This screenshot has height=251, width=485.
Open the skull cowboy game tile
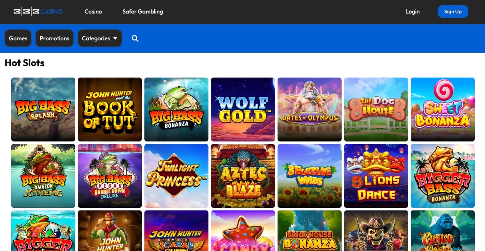tap(376, 231)
